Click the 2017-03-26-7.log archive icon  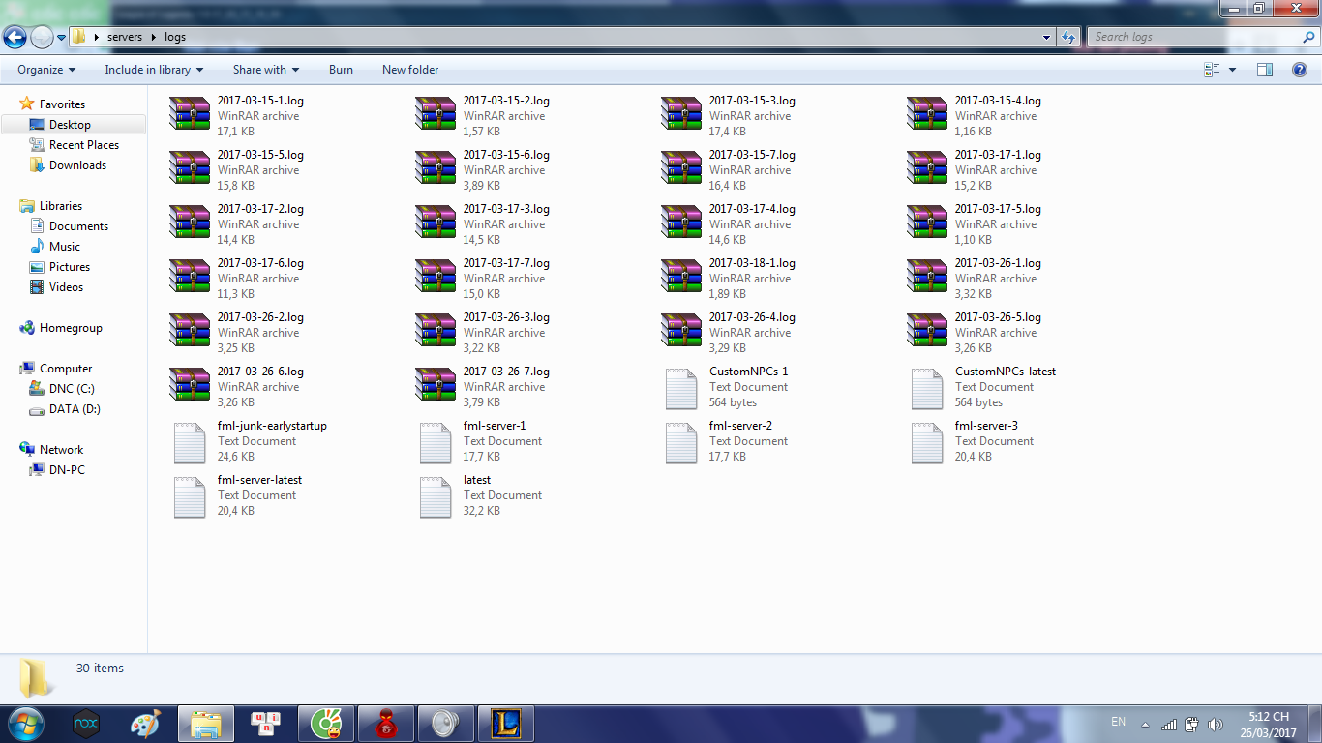(436, 385)
